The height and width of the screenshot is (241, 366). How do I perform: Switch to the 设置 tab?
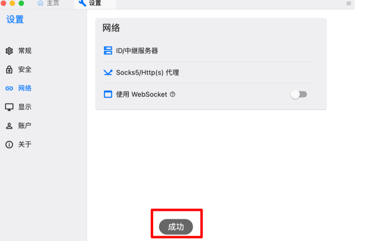point(90,3)
